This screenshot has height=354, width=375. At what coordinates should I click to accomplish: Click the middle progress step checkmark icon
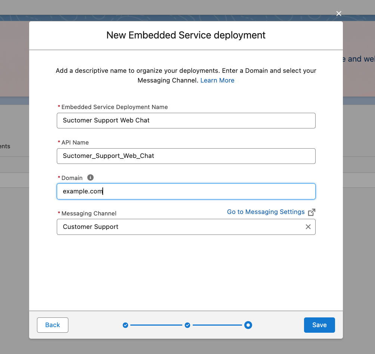[187, 325]
